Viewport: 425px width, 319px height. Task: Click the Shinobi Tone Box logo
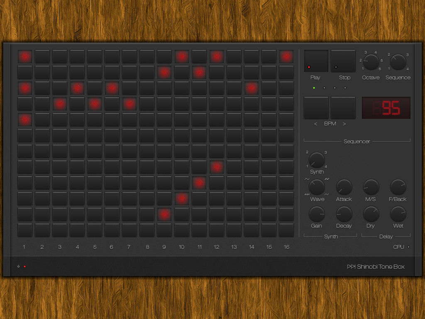coord(376,267)
